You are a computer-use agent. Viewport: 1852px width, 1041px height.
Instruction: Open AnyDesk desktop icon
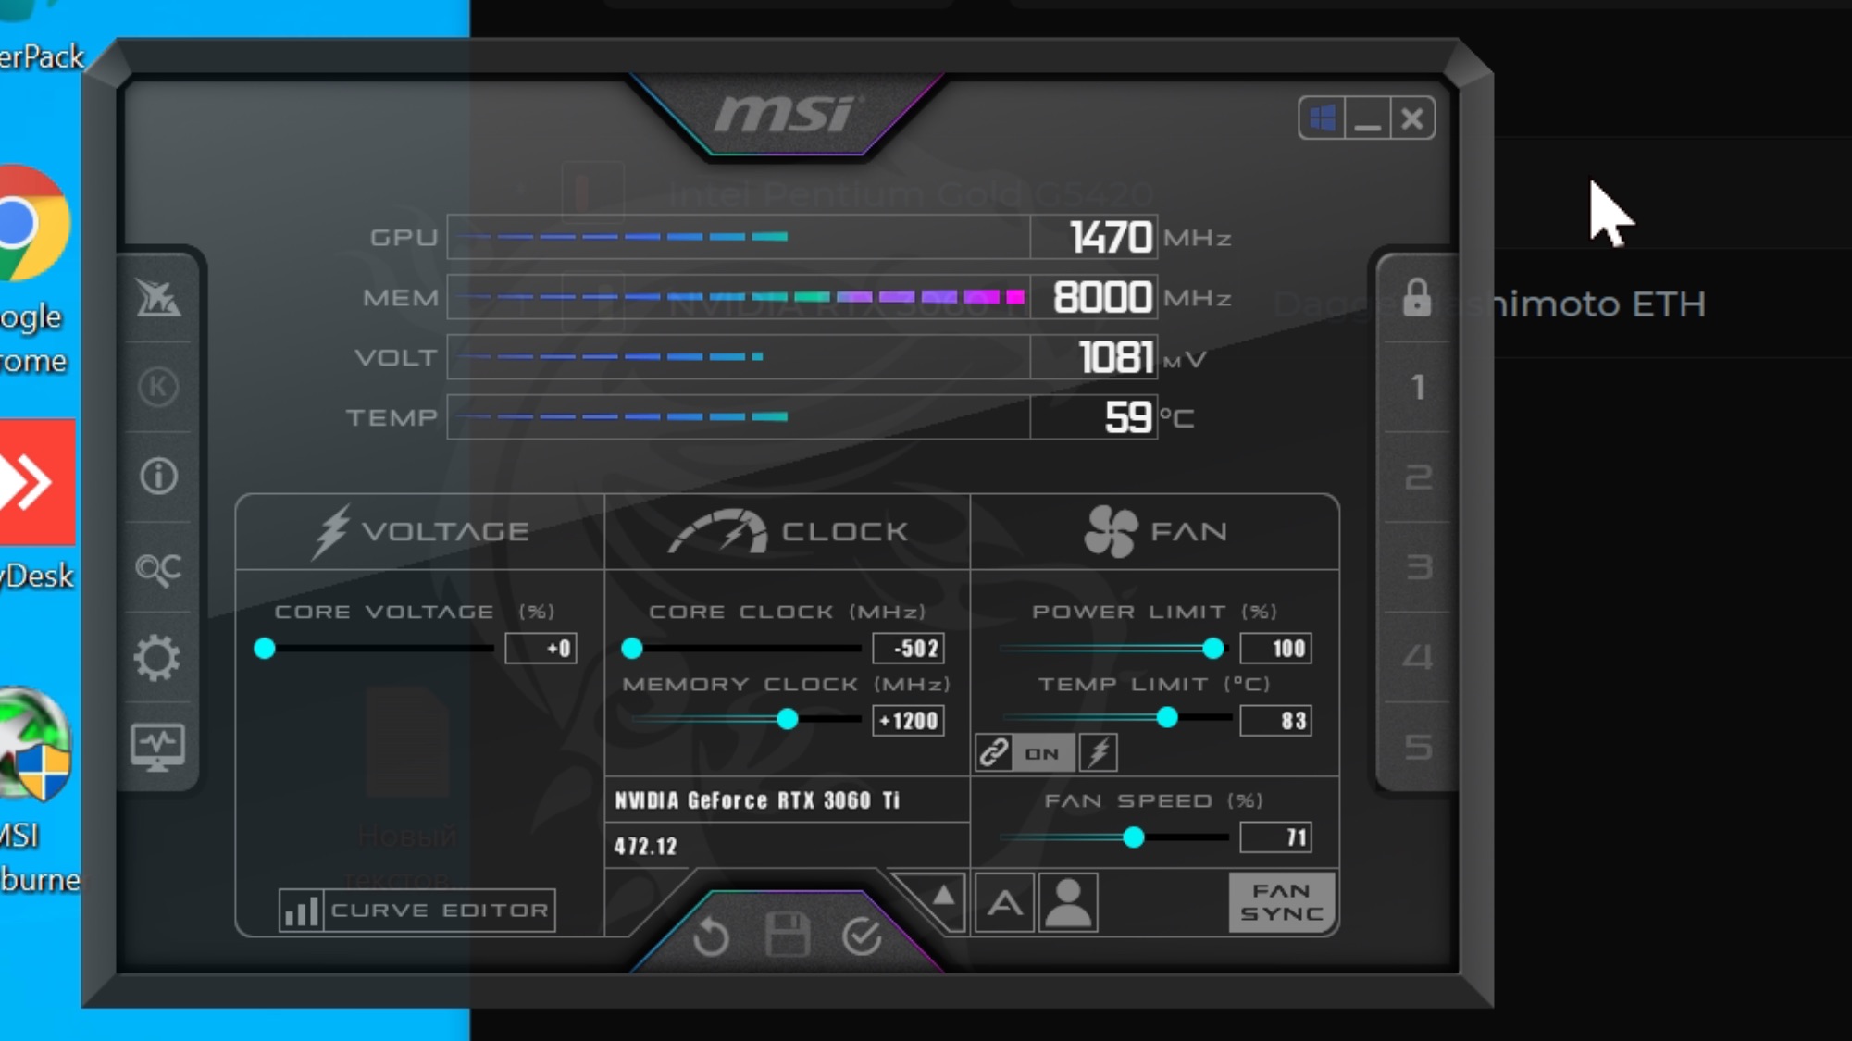point(37,482)
